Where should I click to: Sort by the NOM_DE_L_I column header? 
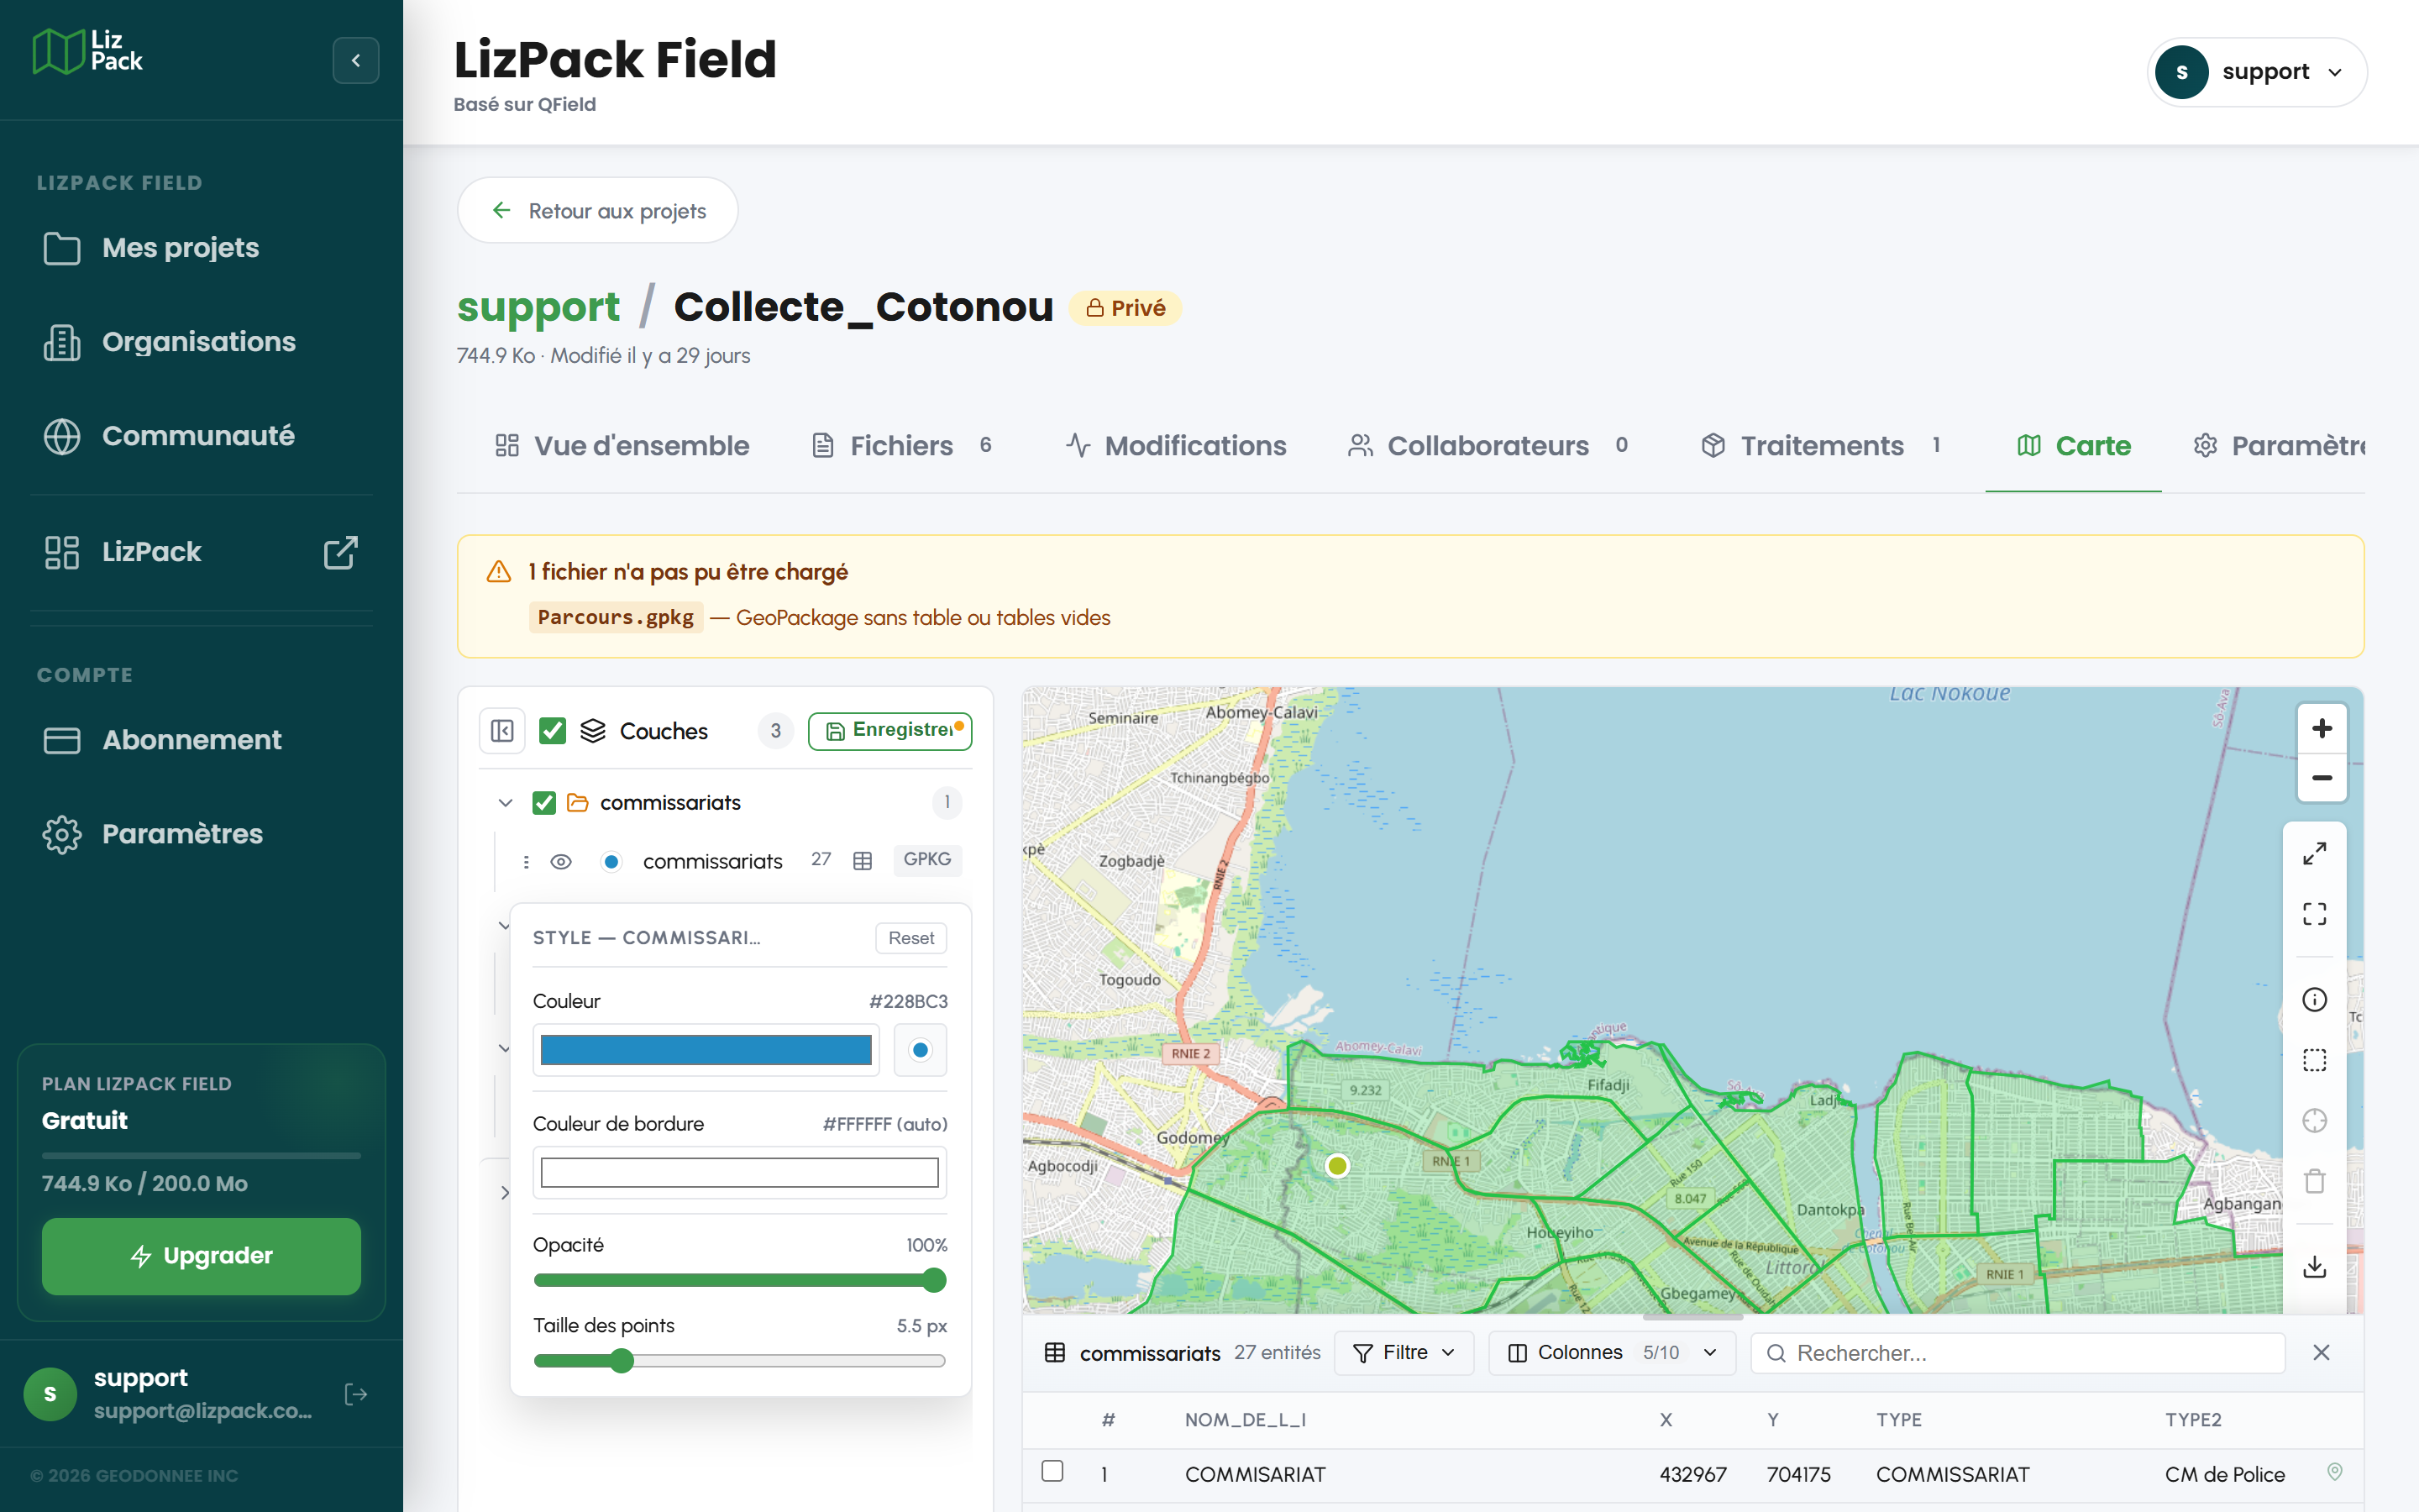tap(1245, 1420)
